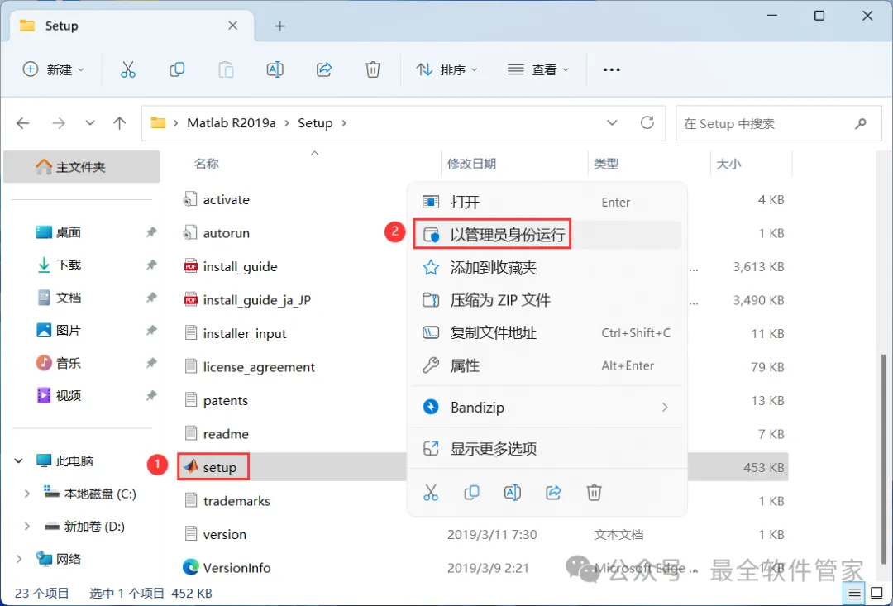Click the VersionInfo Edge file icon
The height and width of the screenshot is (606, 893).
191,567
